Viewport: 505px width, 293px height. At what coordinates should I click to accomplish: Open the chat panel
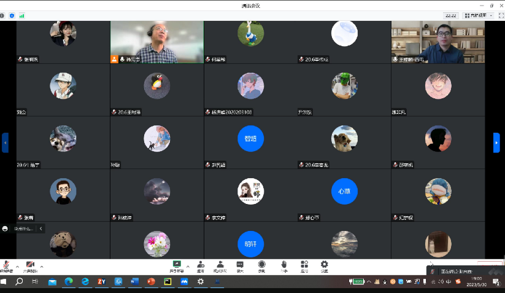[x=240, y=265]
